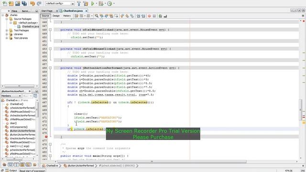Screen dimensions: 306x172
Task: Click the Toggle Rectangular Selection icon
Action: point(116,16)
